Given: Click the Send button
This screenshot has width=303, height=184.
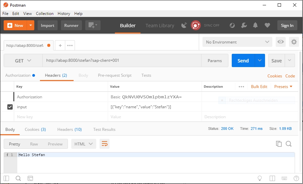Looking at the screenshot, I should 243,60.
